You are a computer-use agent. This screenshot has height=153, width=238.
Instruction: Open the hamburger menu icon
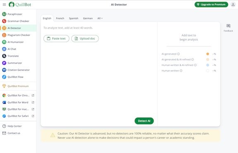tap(4, 5)
